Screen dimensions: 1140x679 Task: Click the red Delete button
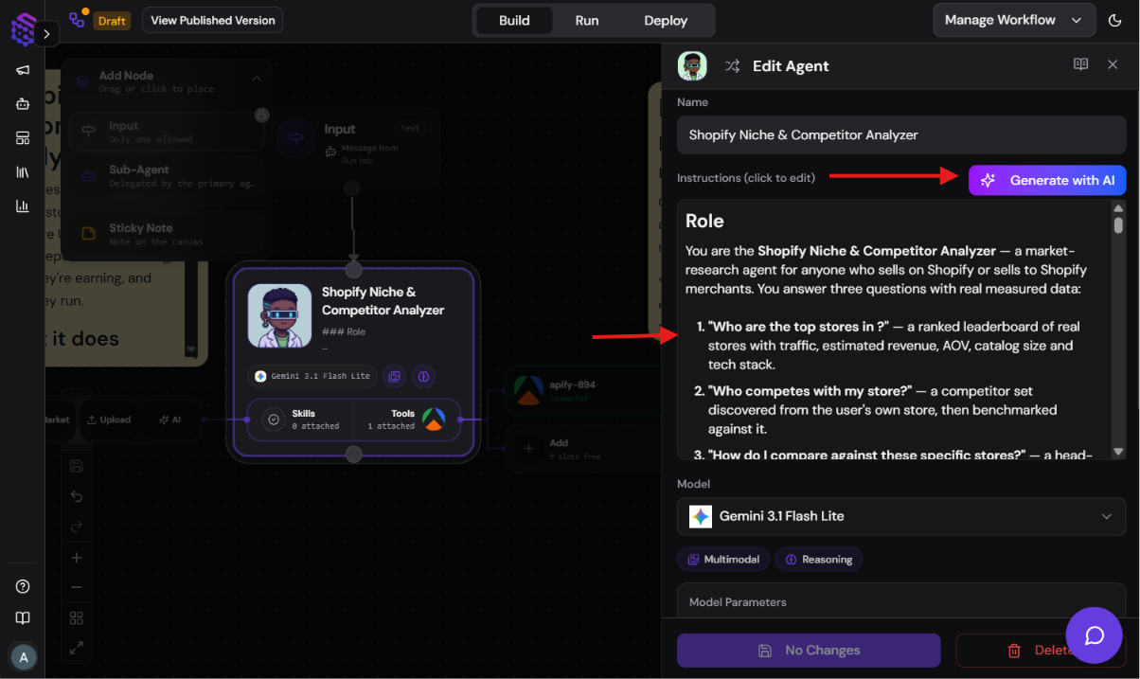[1041, 651]
